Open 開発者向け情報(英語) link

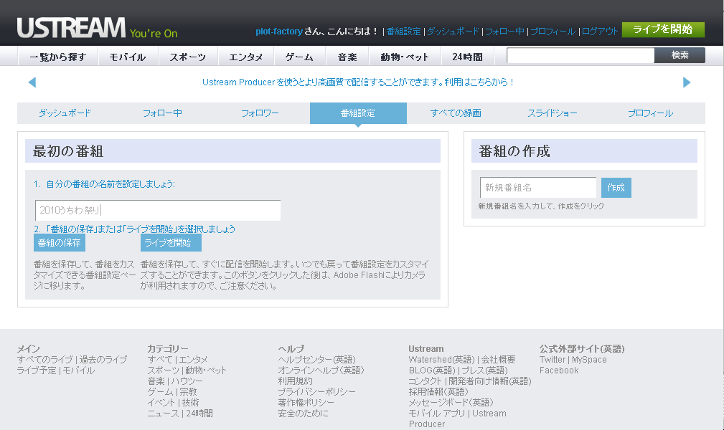click(490, 381)
